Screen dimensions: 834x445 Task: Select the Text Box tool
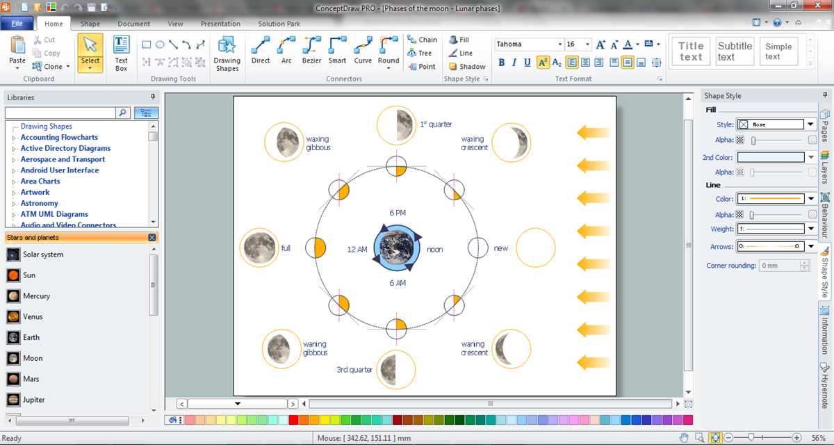pyautogui.click(x=121, y=54)
